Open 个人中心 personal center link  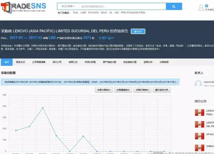point(209,10)
